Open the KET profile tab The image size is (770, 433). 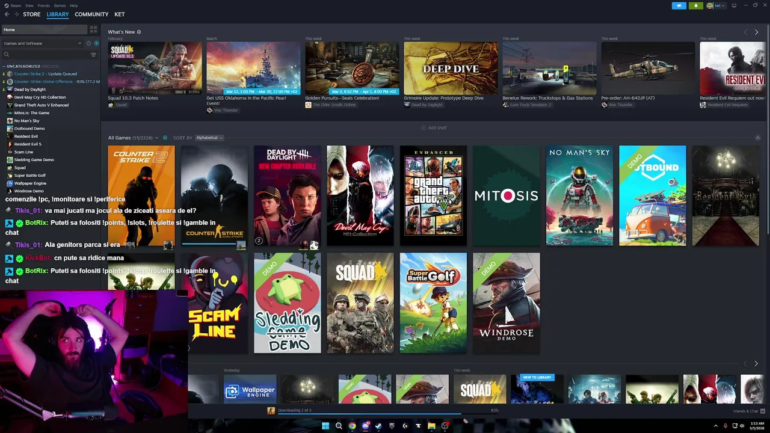pos(120,14)
